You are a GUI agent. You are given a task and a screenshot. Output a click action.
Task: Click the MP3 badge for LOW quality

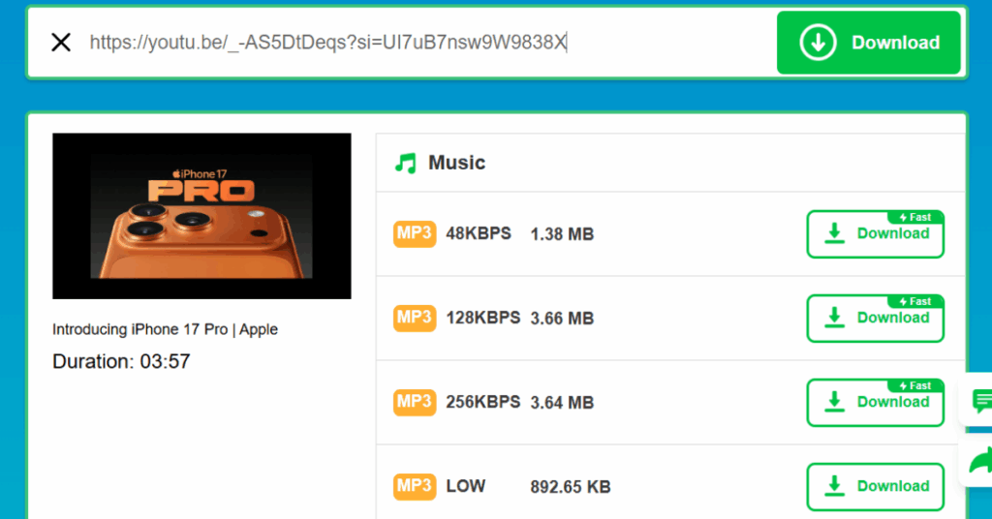coord(415,486)
